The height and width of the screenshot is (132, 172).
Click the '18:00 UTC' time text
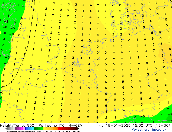(x=143, y=126)
